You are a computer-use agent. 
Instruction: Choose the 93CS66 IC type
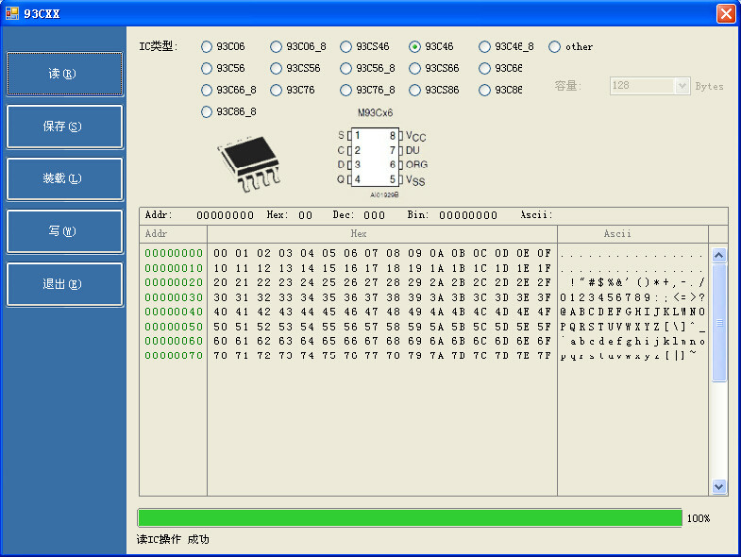[434, 68]
